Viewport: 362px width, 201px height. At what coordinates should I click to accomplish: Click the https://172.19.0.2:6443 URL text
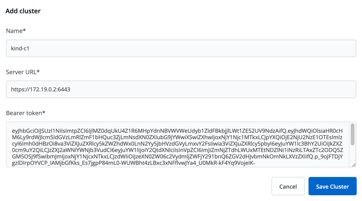[x=41, y=90]
